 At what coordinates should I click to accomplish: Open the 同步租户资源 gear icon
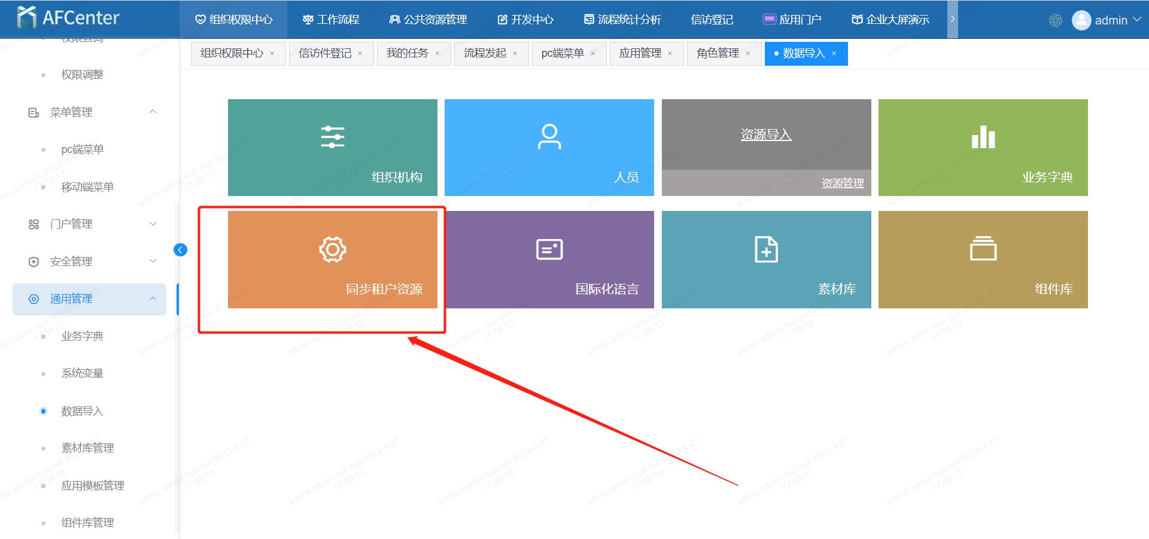pos(332,249)
